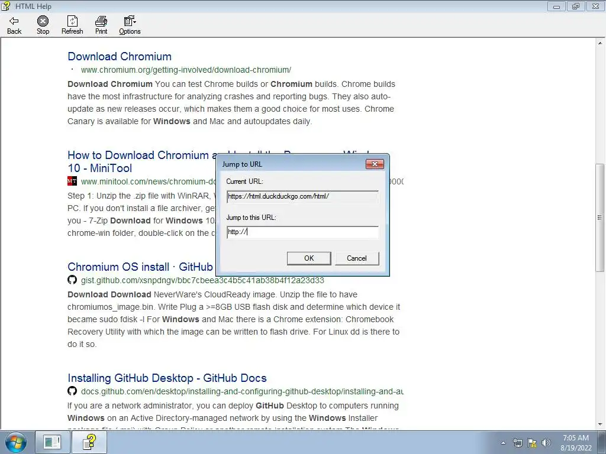Click GitHub favicon beside docs.github.com
Viewport: 606px width, 454px height.
click(x=72, y=391)
